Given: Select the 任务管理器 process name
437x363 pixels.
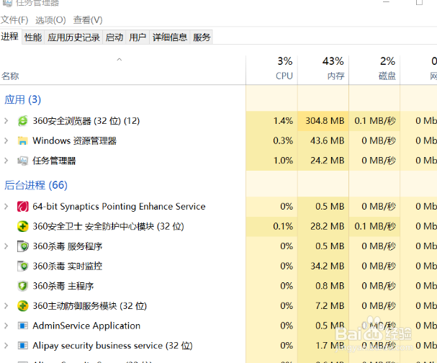Looking at the screenshot, I should 54,161.
